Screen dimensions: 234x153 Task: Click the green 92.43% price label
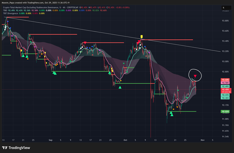pos(225,95)
